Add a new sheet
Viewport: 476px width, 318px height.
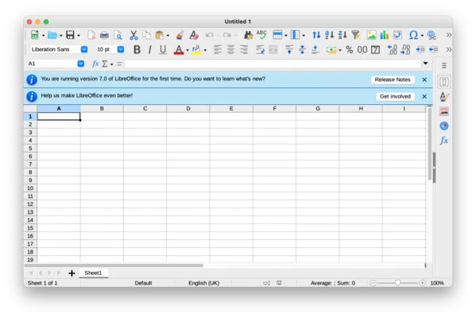click(72, 273)
